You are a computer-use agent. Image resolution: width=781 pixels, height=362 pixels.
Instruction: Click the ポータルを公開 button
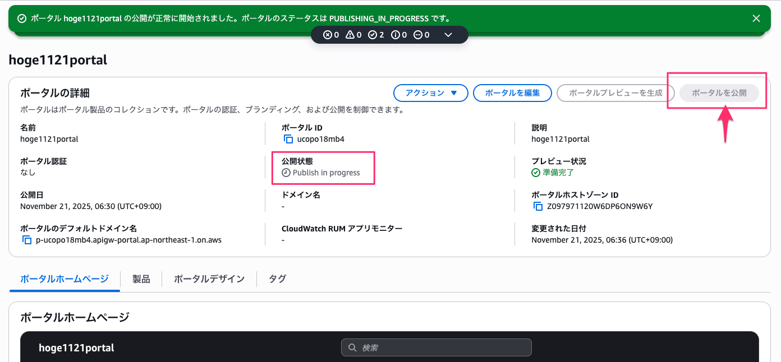tap(719, 93)
